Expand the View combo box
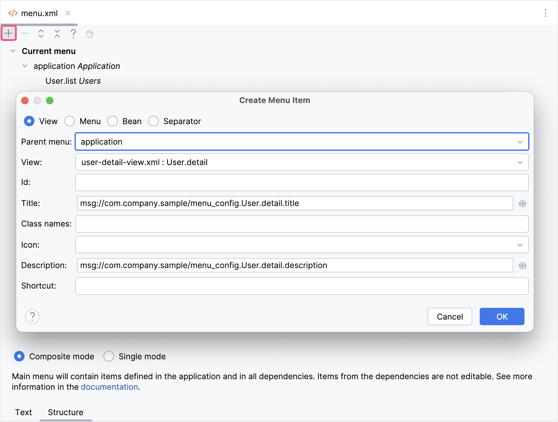Screen dimensions: 558x422 click(520, 162)
